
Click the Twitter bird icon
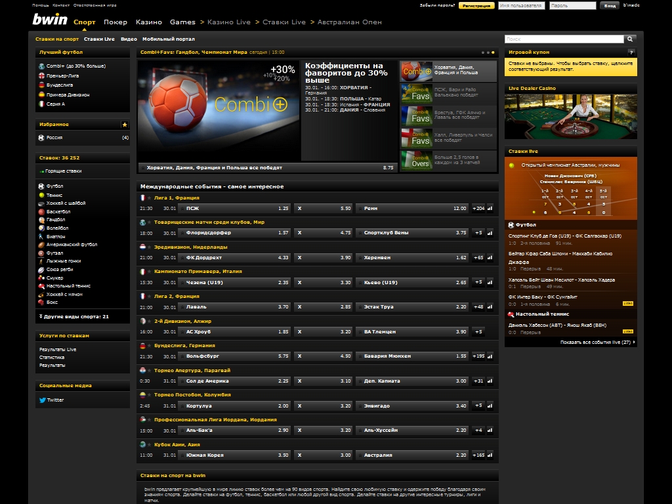tap(42, 400)
